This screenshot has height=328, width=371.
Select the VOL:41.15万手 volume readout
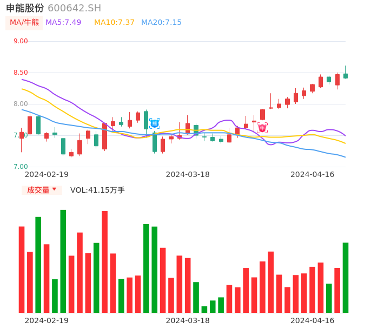97,190
